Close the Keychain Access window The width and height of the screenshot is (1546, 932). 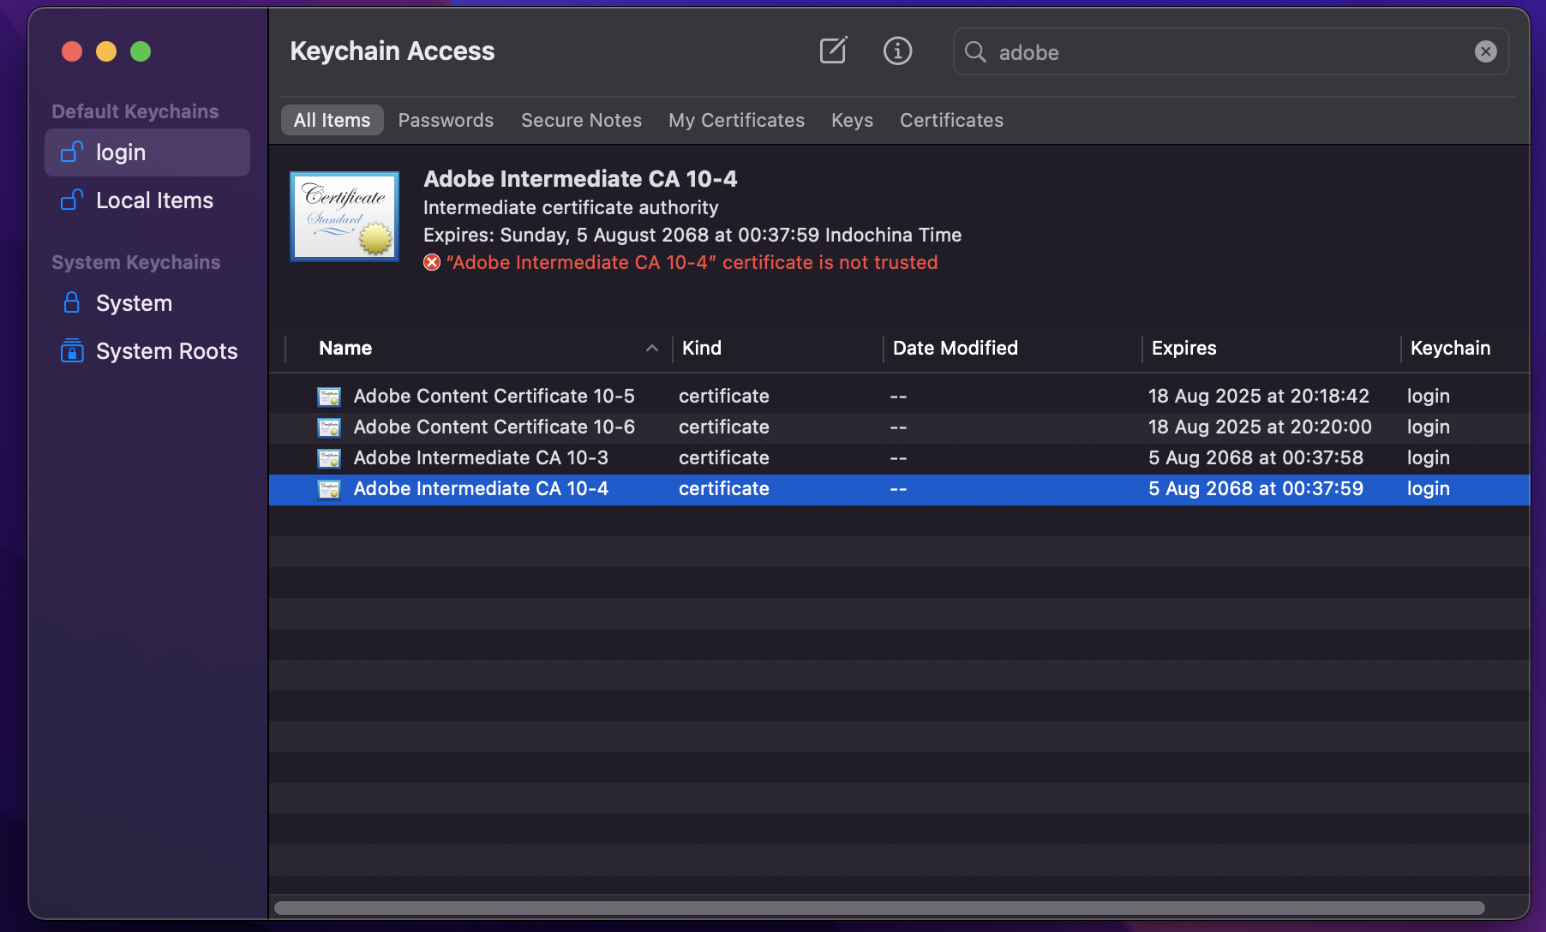(72, 51)
